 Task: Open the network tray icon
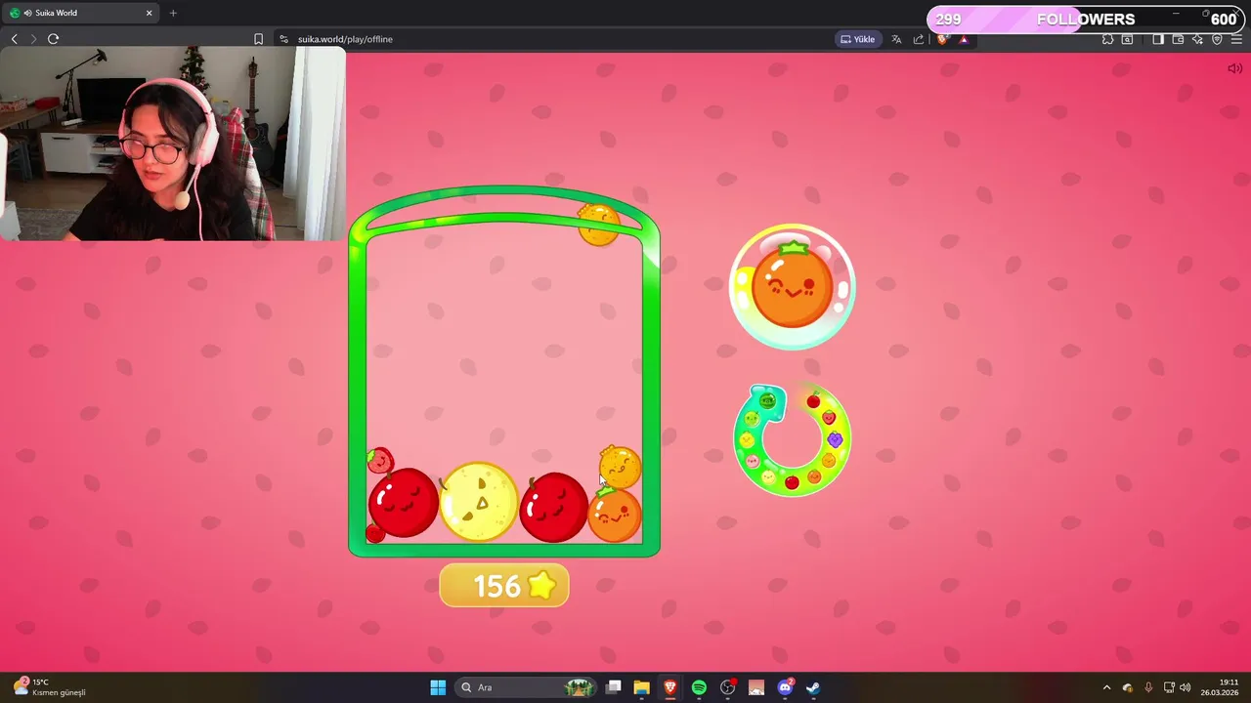(1169, 687)
